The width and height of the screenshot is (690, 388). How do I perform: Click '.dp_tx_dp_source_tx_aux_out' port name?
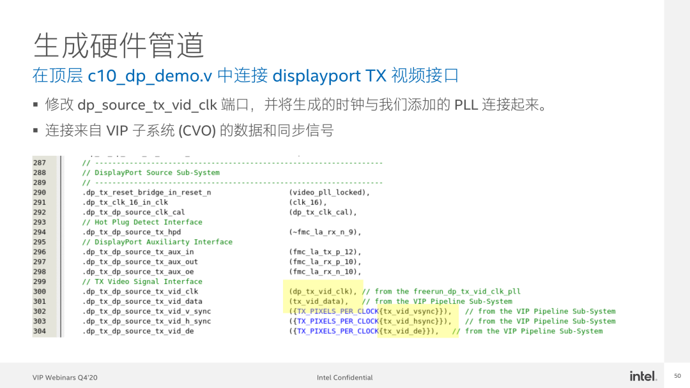click(140, 262)
